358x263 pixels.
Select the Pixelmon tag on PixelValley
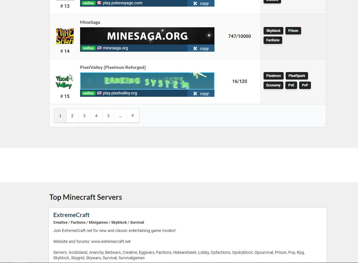click(x=274, y=76)
